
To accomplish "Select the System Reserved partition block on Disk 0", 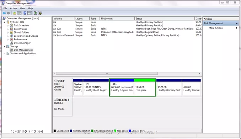I will [78, 87].
